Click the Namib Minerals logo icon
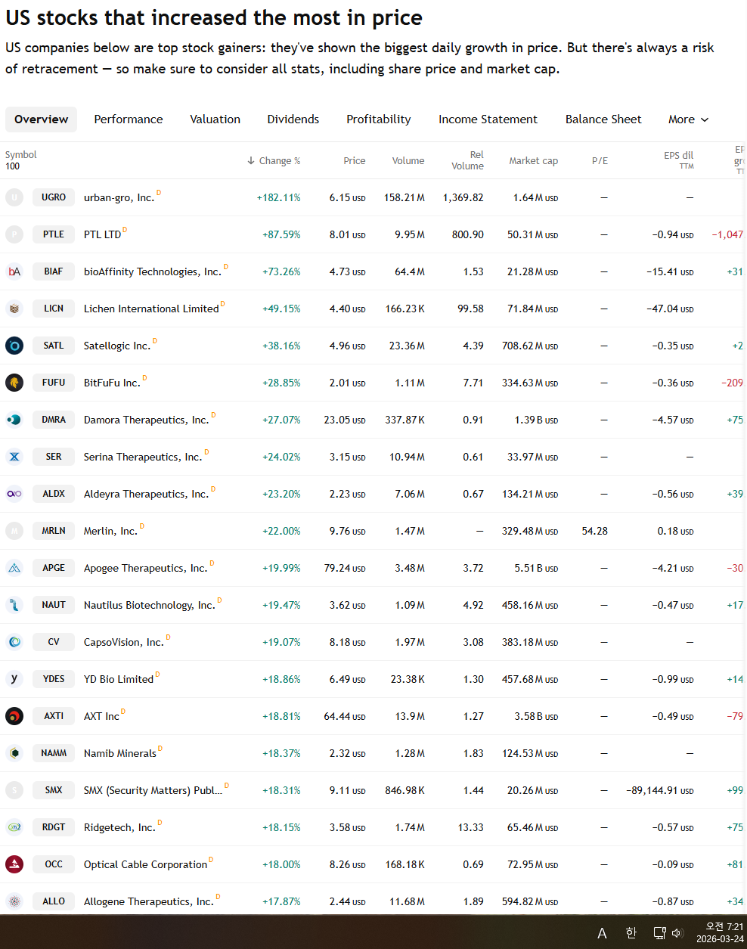747x949 pixels. 14,753
